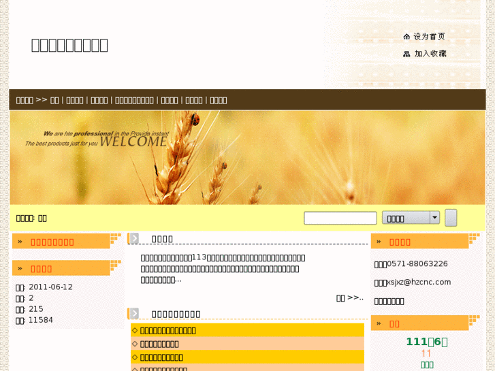Open the topmost yellow entry in the list
The image size is (495, 371).
[168, 331]
